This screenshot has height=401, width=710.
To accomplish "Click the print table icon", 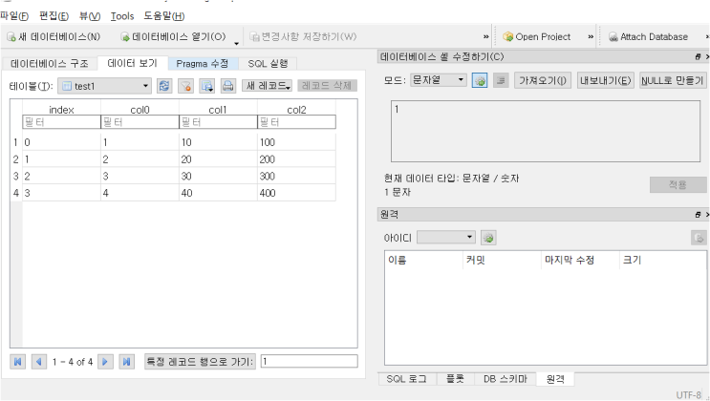I will click(228, 86).
